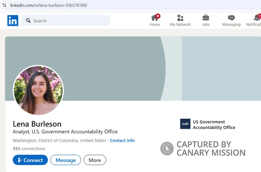261x172 pixels.
Task: Select the Lena Burleson name heading
Action: [x=37, y=124]
